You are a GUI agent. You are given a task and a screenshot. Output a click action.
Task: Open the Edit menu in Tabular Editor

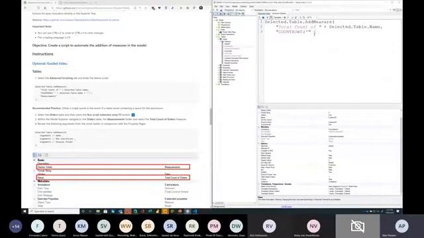point(221,7)
